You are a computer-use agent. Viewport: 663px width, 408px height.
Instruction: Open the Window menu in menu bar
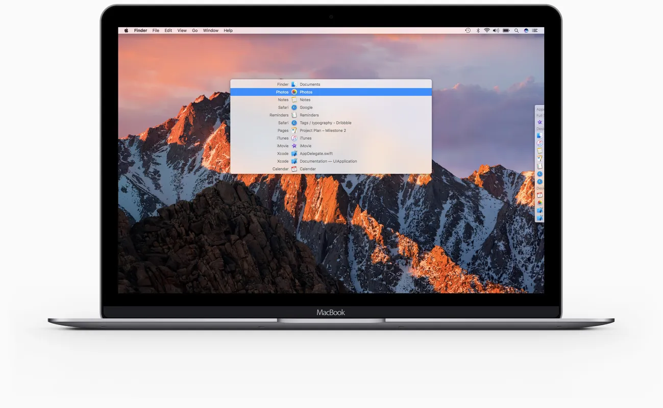pos(211,31)
